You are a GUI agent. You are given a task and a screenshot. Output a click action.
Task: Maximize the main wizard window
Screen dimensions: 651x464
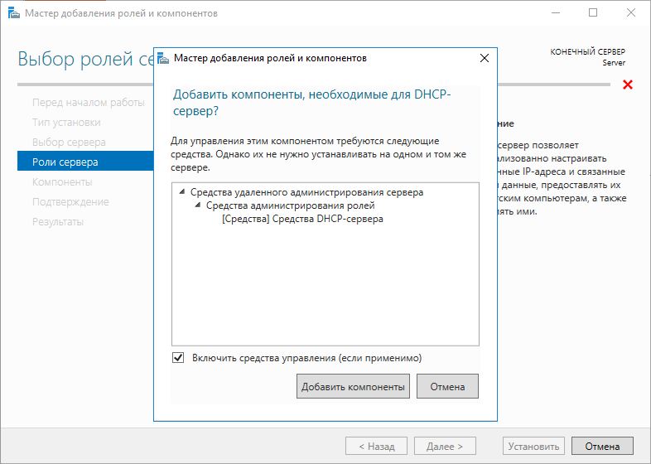point(593,13)
